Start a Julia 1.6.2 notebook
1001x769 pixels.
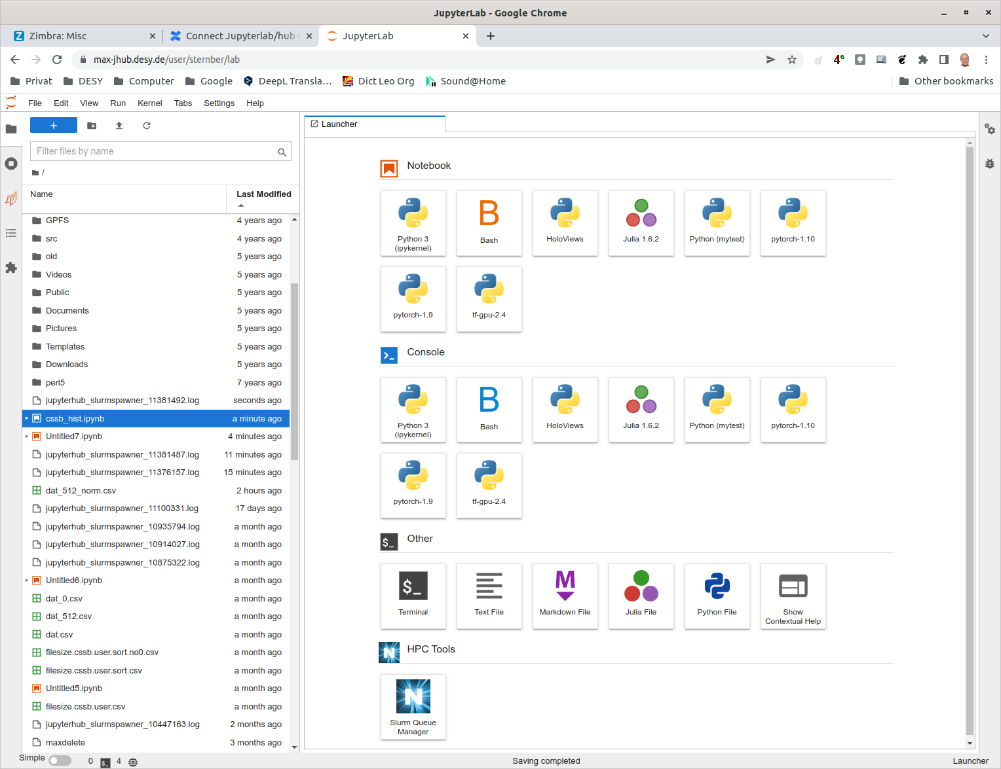coord(641,223)
